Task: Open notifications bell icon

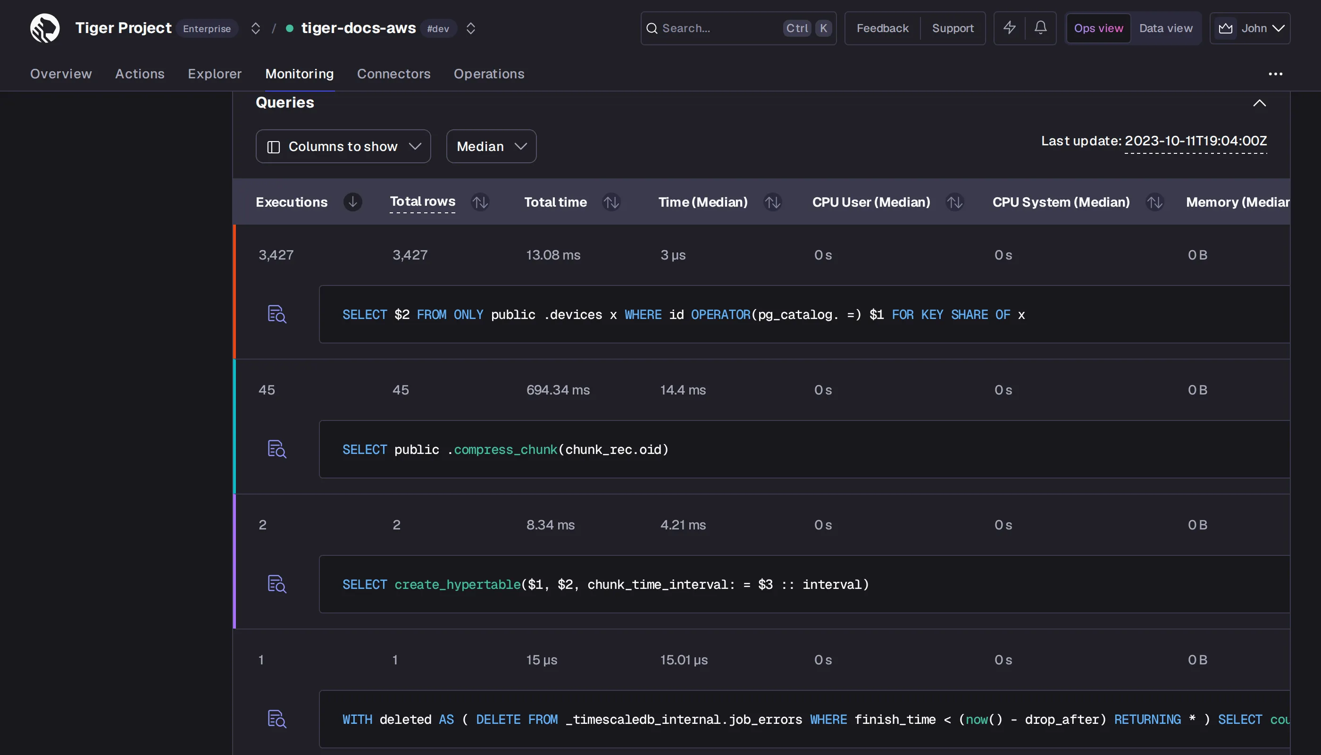Action: coord(1040,28)
